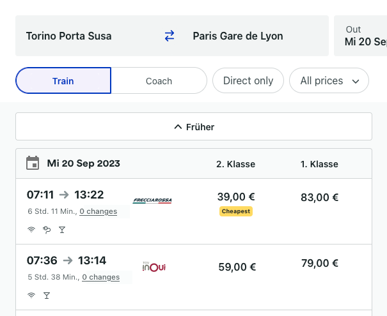Open the All prices dropdown
Viewport: 387px width, 316px height.
329,81
